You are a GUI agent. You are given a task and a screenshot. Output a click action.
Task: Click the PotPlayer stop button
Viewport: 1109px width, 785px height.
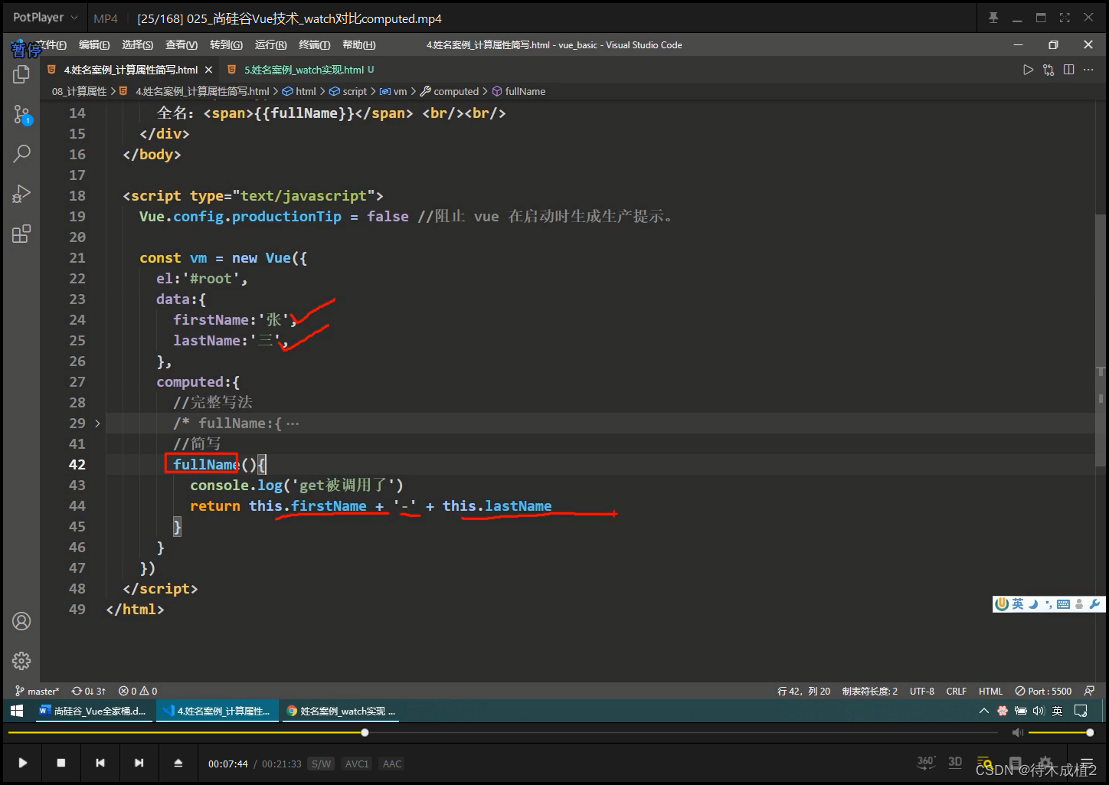[x=61, y=763]
